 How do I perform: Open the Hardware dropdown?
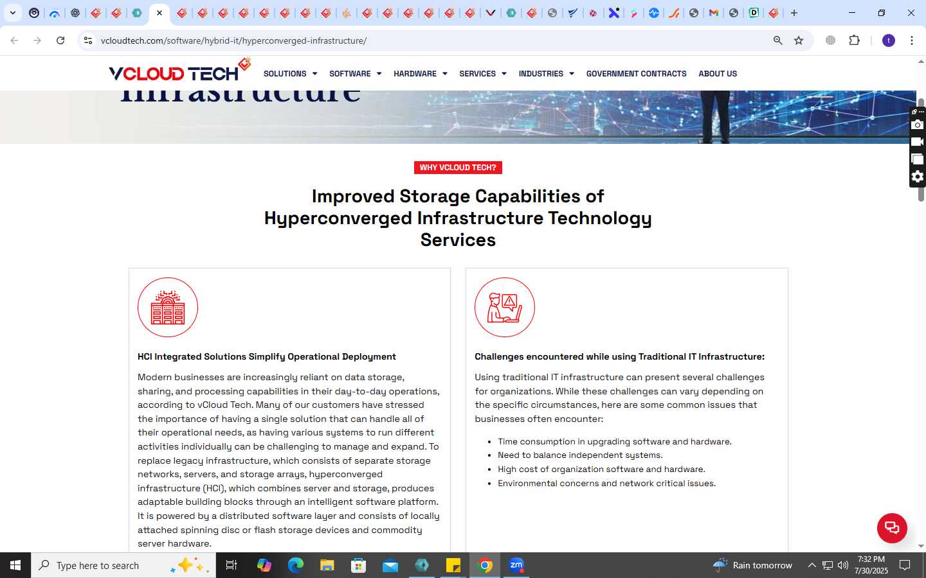click(420, 74)
